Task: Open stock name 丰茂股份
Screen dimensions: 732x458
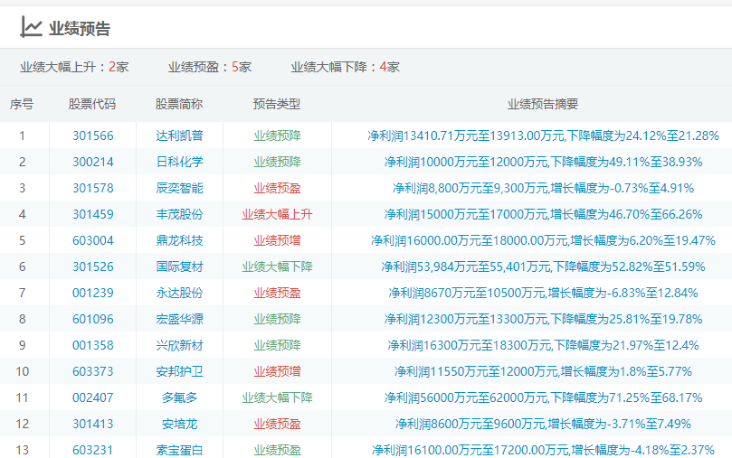Action: pos(180,214)
